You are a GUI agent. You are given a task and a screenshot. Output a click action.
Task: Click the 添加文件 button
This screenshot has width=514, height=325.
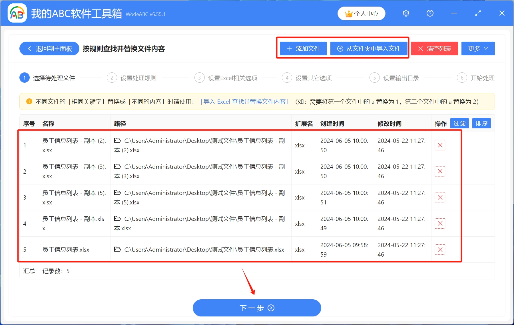(303, 48)
